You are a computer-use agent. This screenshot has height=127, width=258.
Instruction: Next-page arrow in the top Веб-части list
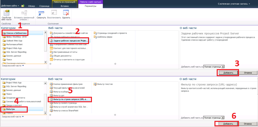coord(115,64)
